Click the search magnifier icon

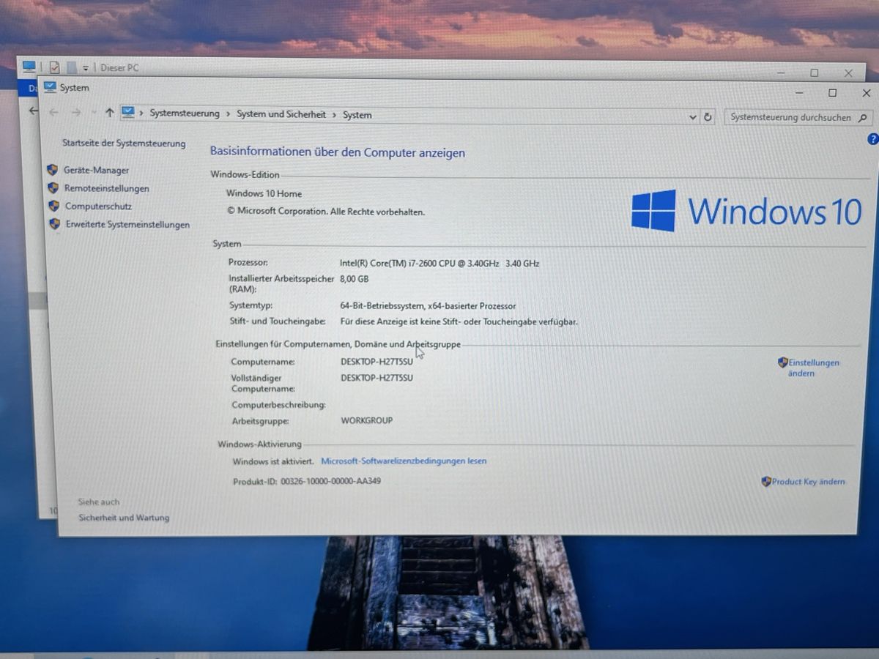point(862,118)
